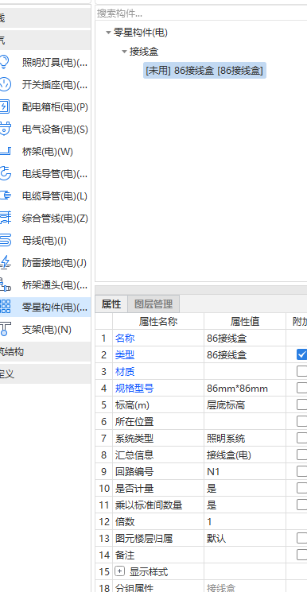
Task: Check the 乘以标准间数量 row checkbox
Action: tap(301, 505)
